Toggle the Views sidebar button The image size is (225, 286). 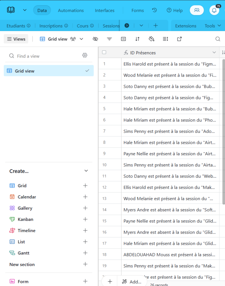(16, 39)
